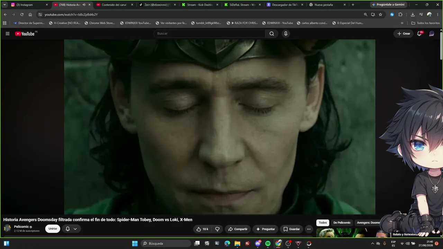
Task: Open File Explorer from the taskbar
Action: tap(237, 243)
